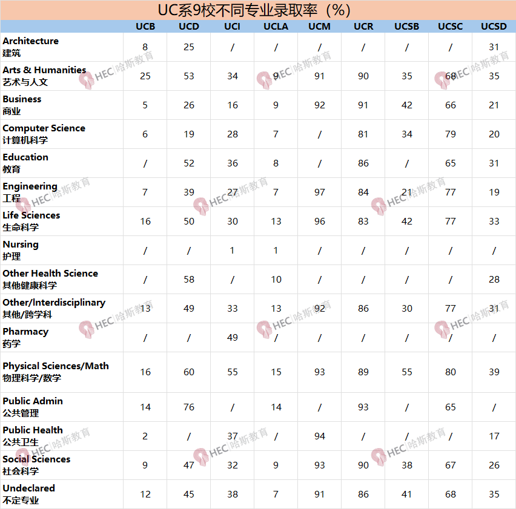The width and height of the screenshot is (516, 509).
Task: Select Life Sciences UCD value 50
Action: tap(189, 222)
